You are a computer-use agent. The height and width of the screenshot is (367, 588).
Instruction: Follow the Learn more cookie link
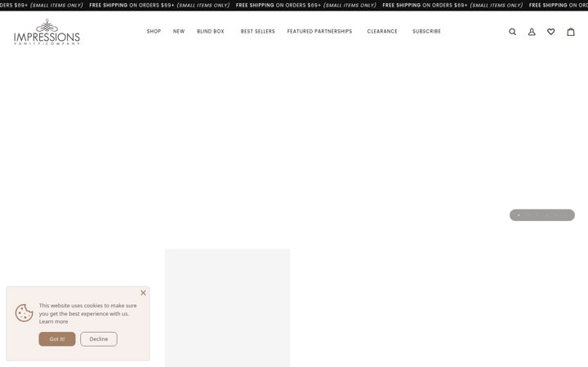[54, 321]
